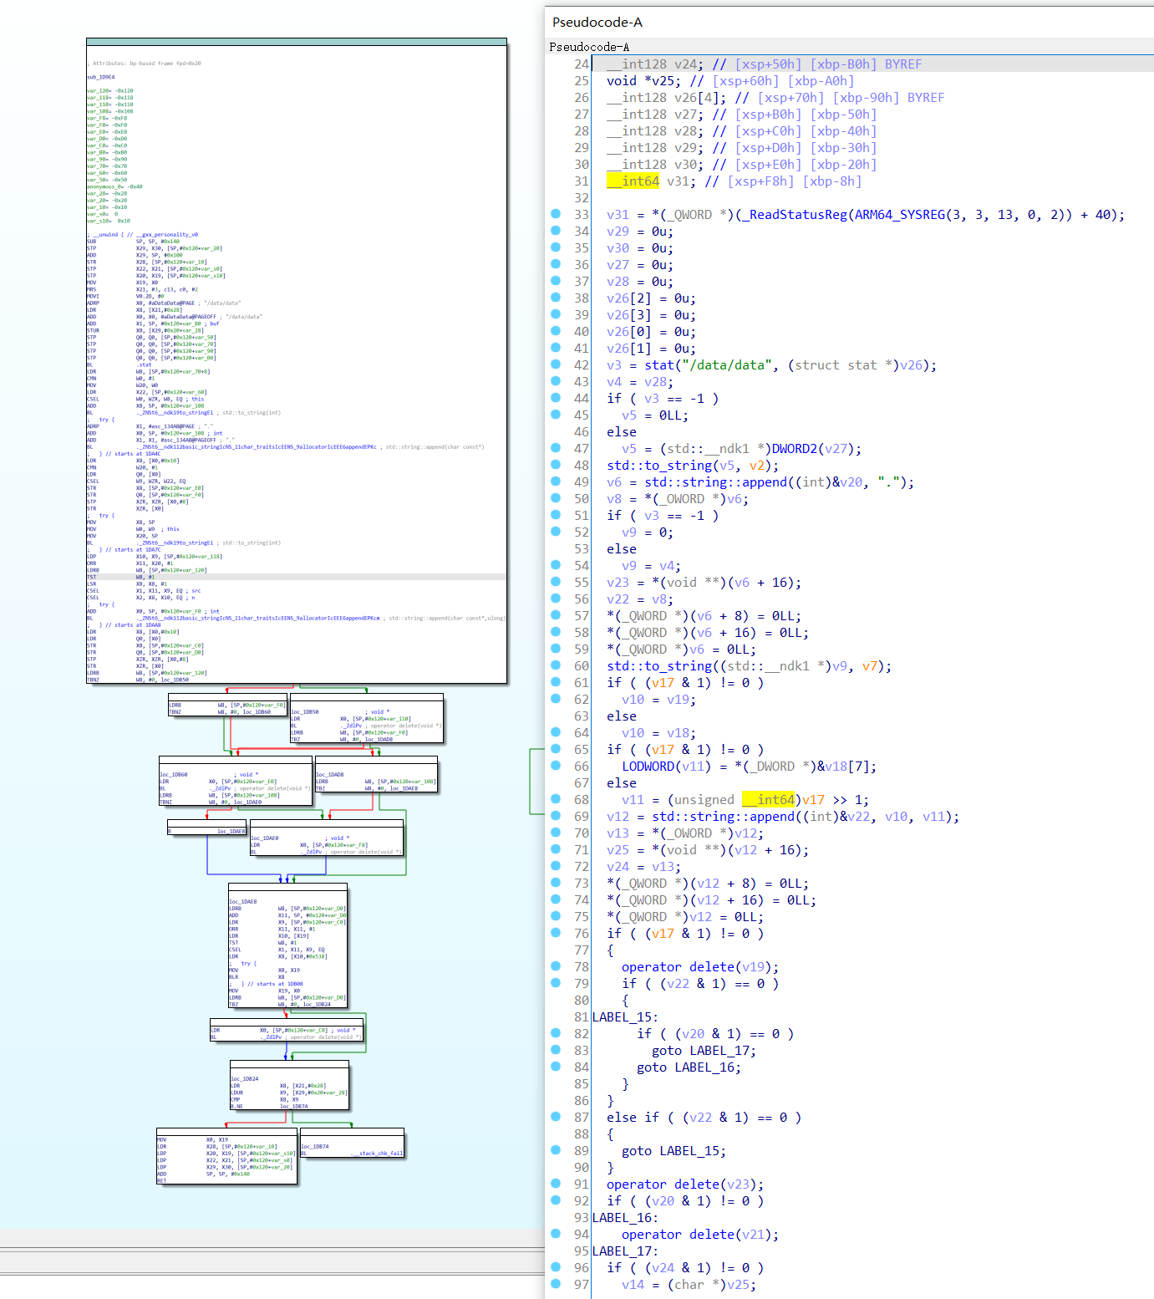This screenshot has width=1154, height=1299.
Task: Select the Pseudocode-A window title
Action: point(597,23)
